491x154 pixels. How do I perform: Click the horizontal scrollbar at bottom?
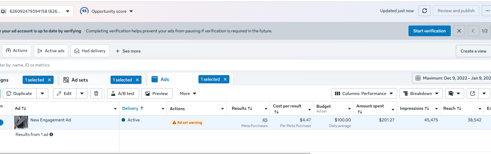click(155, 153)
